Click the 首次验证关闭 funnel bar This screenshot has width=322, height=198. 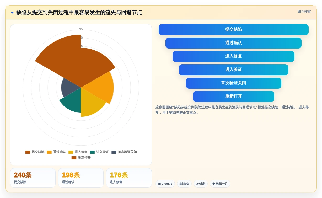pyautogui.click(x=233, y=83)
